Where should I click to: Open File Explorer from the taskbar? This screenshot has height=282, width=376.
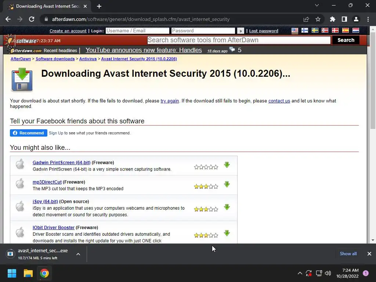click(x=28, y=273)
